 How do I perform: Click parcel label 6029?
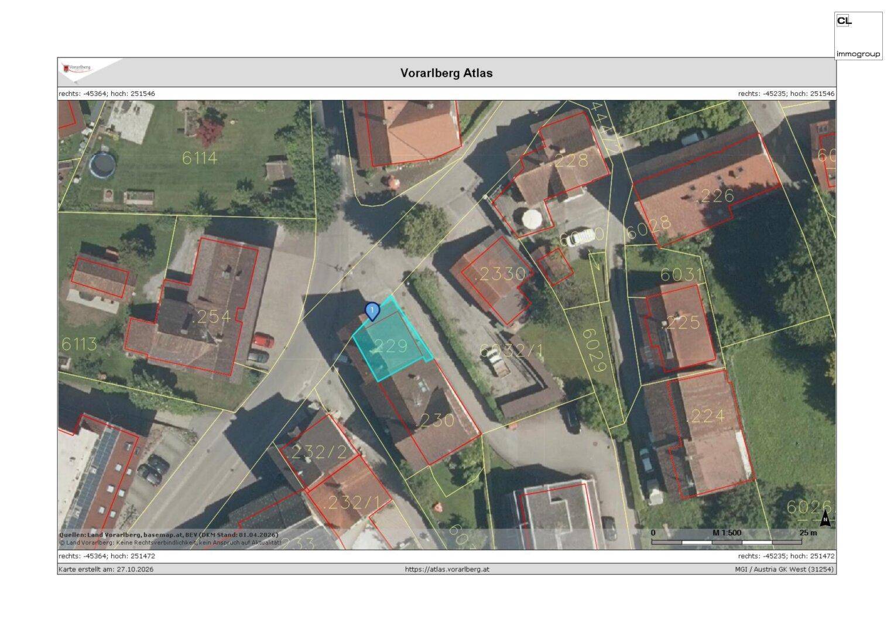(593, 350)
